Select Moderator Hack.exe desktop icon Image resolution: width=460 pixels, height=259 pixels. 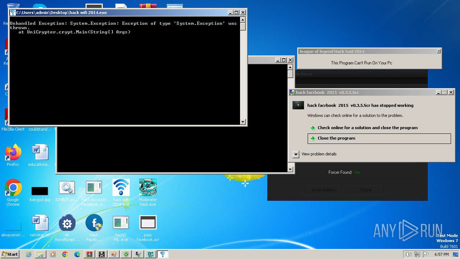pos(148,193)
